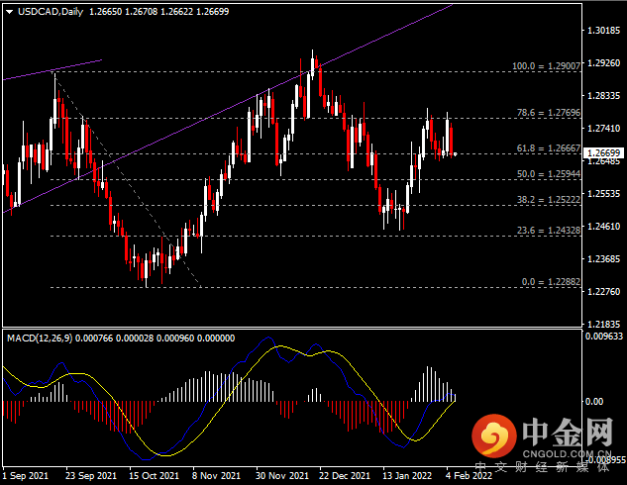Click the price scale value 1.21835

(603, 324)
